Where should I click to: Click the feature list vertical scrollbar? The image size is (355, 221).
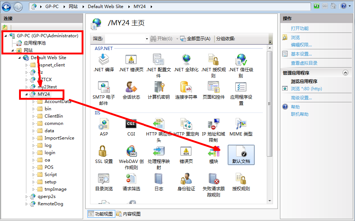269,104
